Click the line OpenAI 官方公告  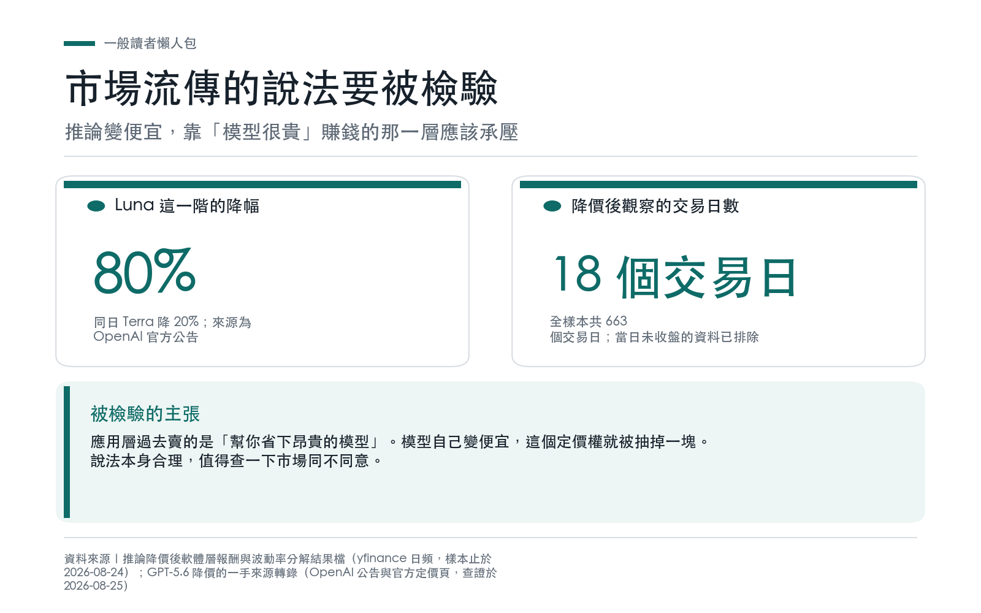pos(146,337)
